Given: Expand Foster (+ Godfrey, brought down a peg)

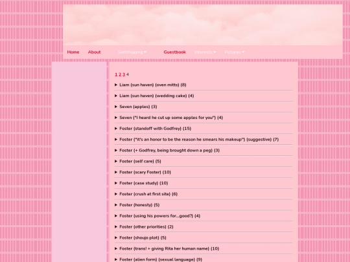Looking at the screenshot, I should [x=204, y=150].
